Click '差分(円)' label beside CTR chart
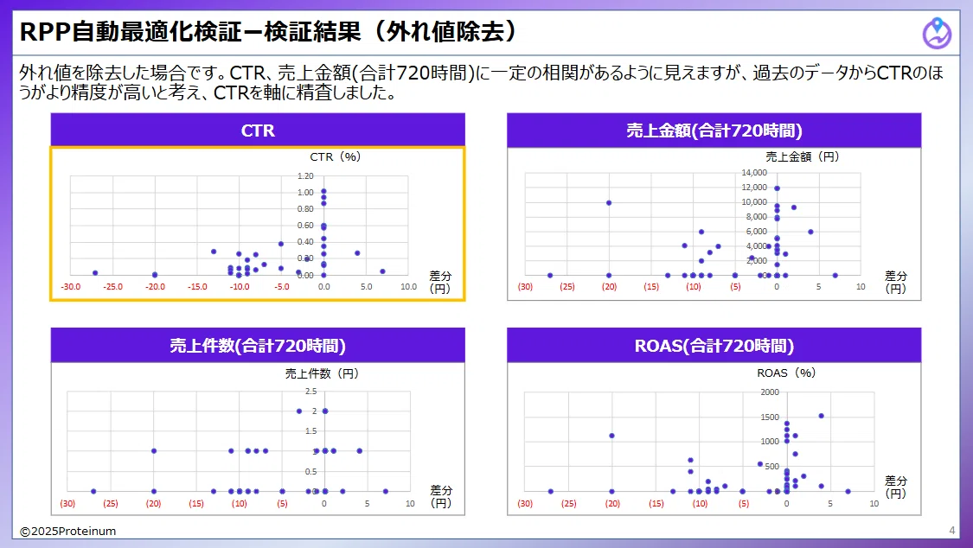Screen dimensions: 973x548 coord(440,282)
